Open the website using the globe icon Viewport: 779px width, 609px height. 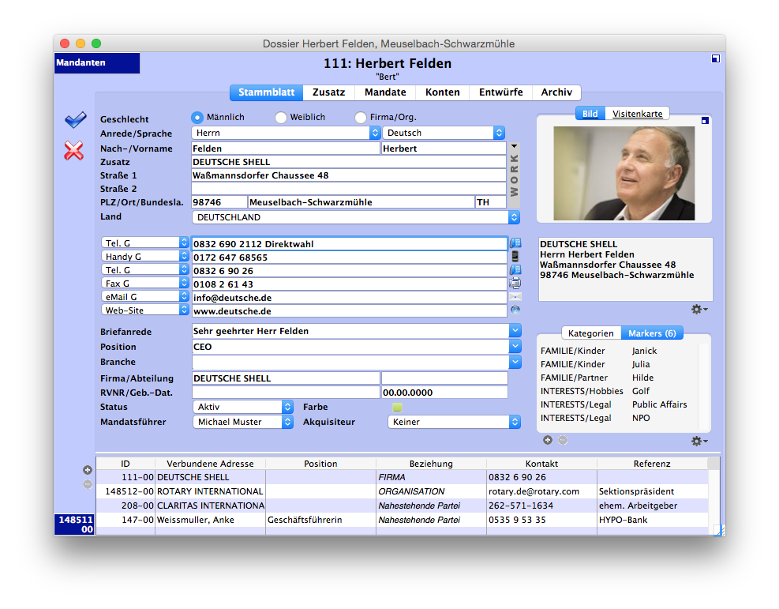pyautogui.click(x=515, y=310)
